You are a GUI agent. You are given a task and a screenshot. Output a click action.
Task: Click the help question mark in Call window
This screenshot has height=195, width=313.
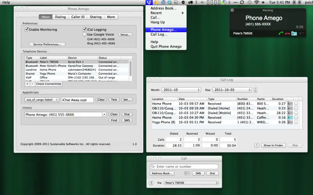151,183
